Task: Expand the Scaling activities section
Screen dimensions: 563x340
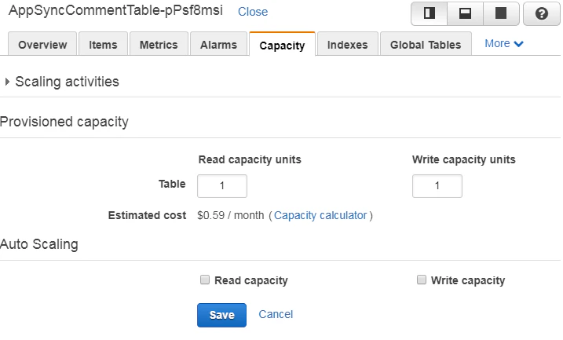Action: (x=62, y=82)
